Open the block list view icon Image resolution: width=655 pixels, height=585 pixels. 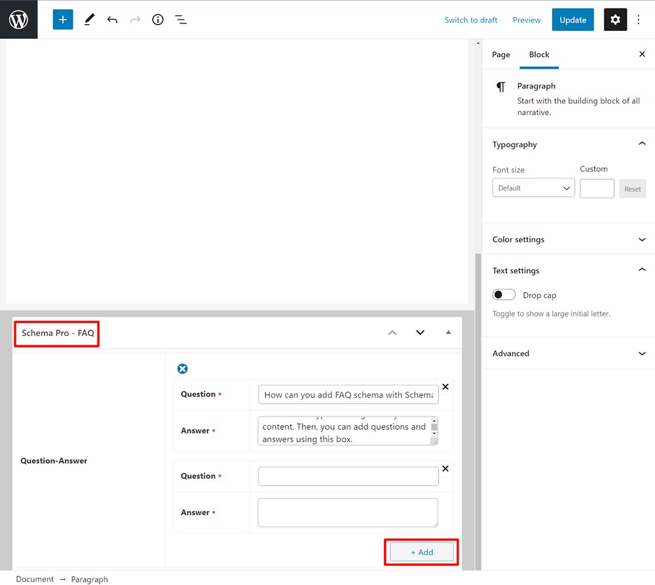[181, 20]
